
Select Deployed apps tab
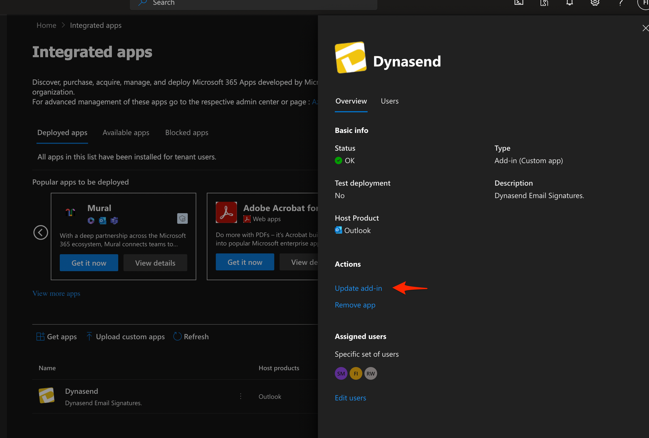click(62, 133)
